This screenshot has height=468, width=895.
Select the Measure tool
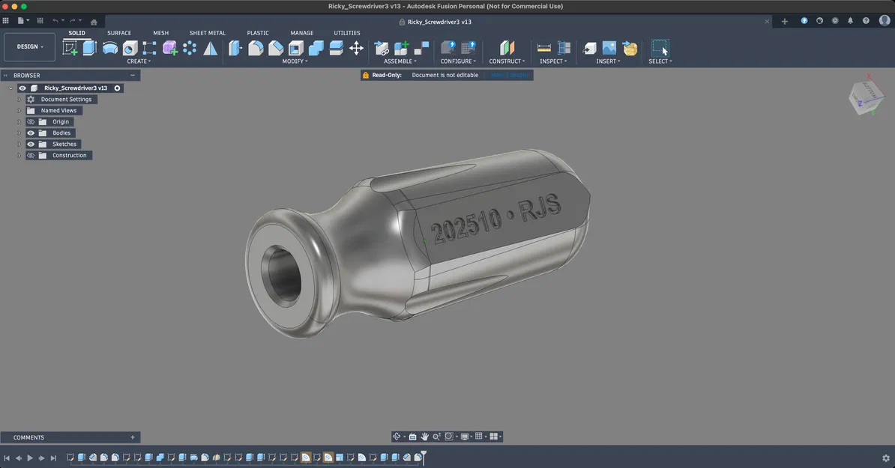[544, 49]
